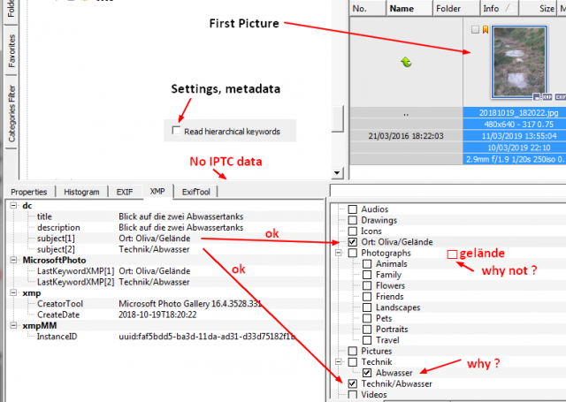Switch to the ExifTool tab

[196, 192]
